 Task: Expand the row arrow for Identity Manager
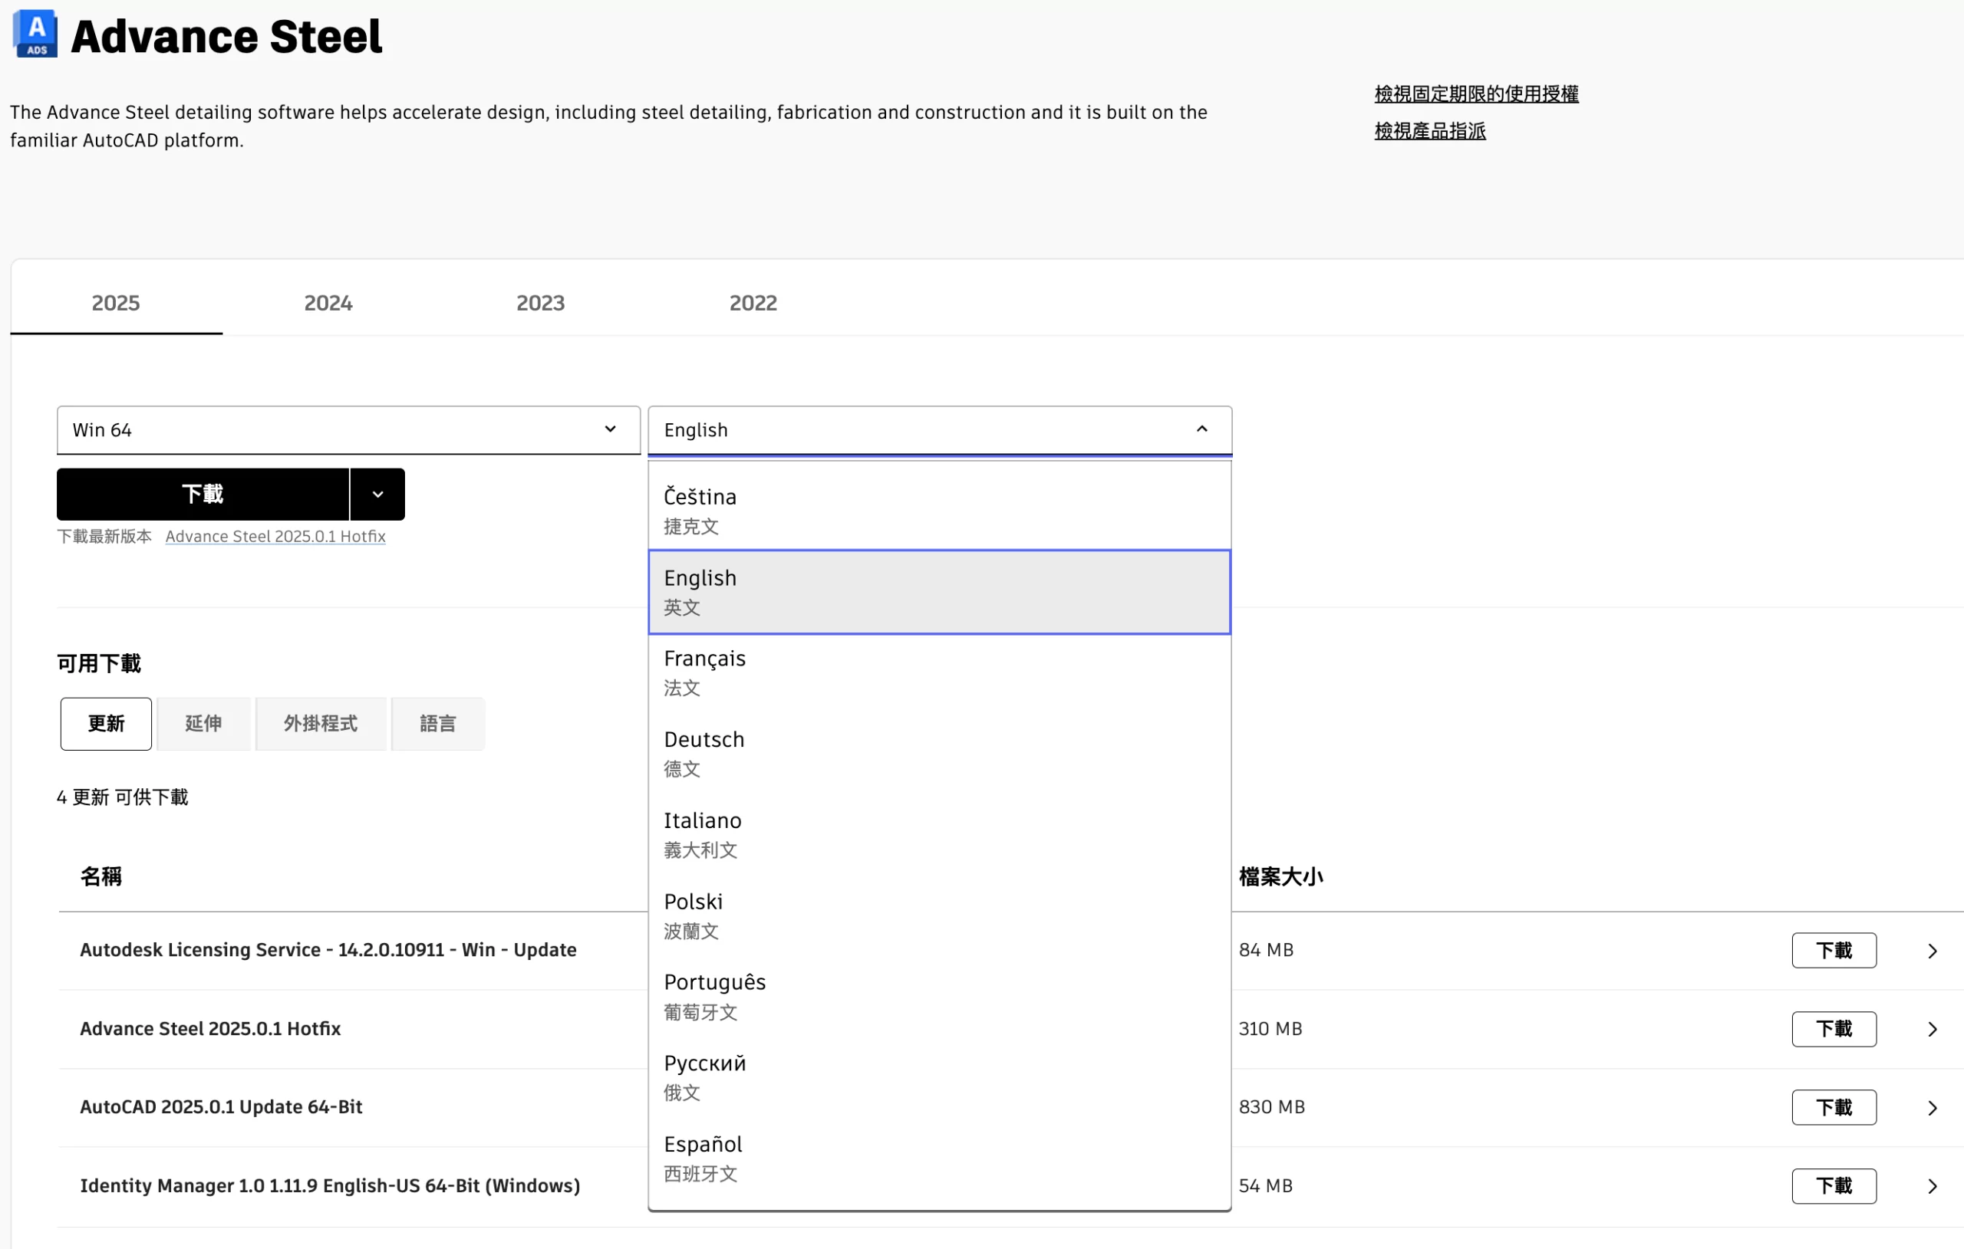click(x=1933, y=1186)
